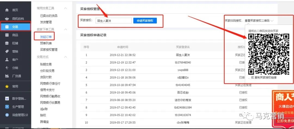Open 询盘管理2.0 icon in sidebar

pyautogui.click(x=7, y=115)
